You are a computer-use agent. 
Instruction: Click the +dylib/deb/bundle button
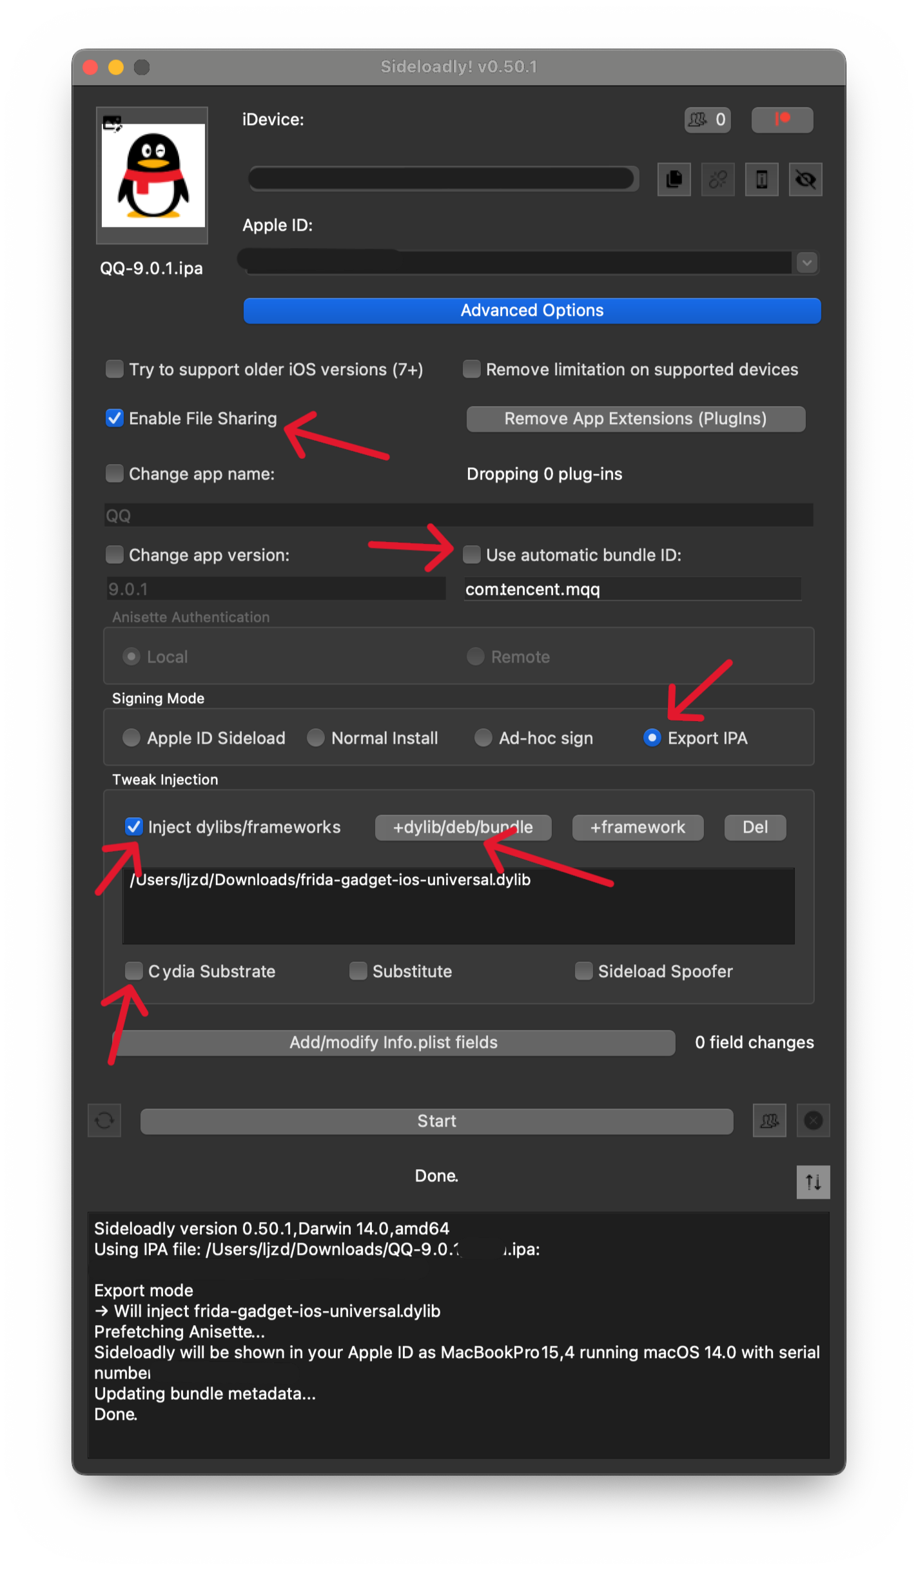click(x=463, y=828)
